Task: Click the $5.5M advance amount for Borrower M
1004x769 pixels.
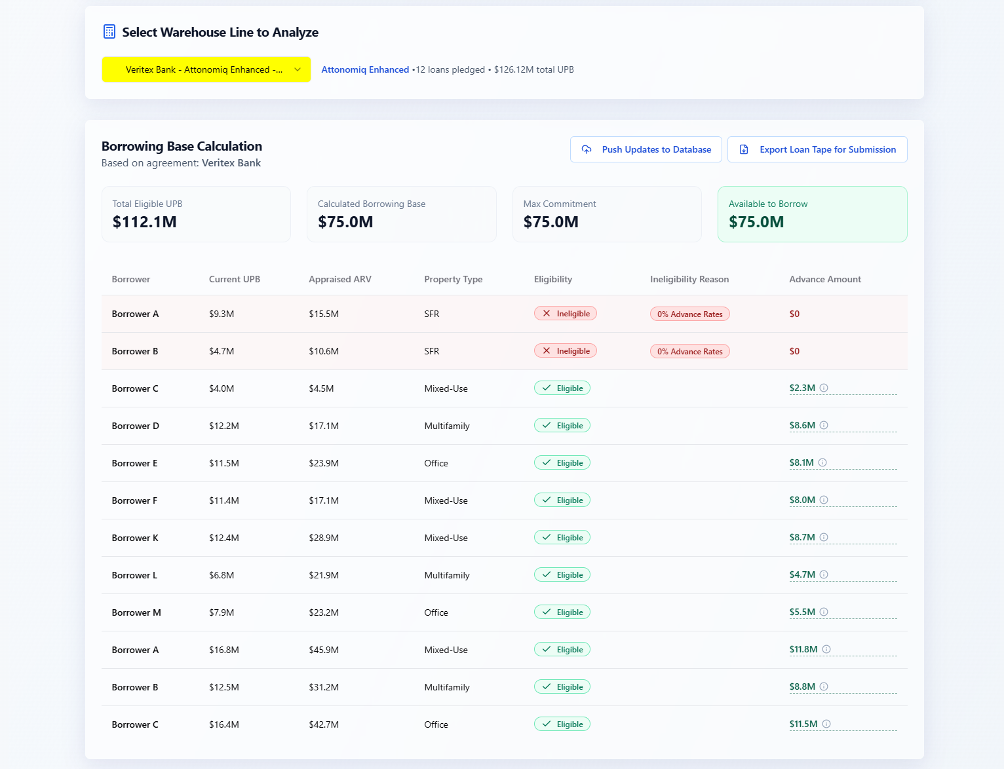Action: coord(802,612)
